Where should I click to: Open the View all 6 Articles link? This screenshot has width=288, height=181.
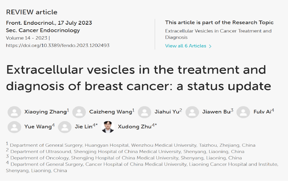pyautogui.click(x=186, y=46)
